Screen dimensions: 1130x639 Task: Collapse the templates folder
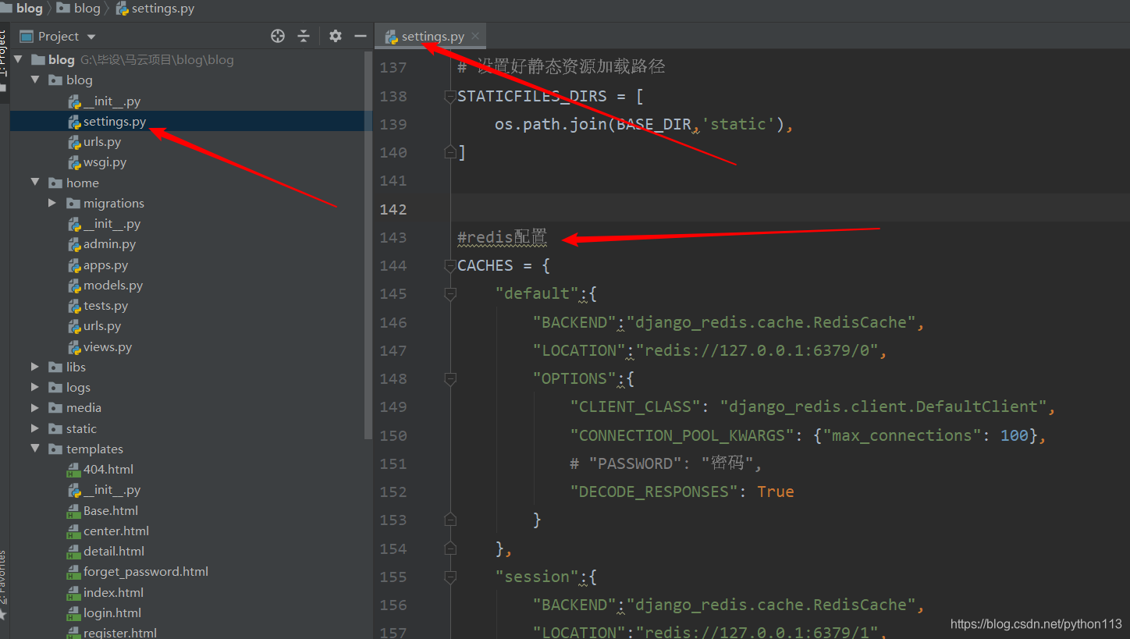click(x=34, y=449)
